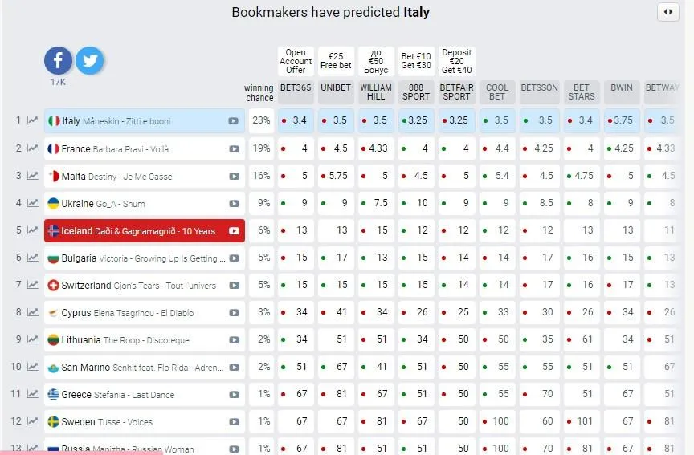
Task: Click the Bwin odds 3.75 for Italy
Action: 622,121
